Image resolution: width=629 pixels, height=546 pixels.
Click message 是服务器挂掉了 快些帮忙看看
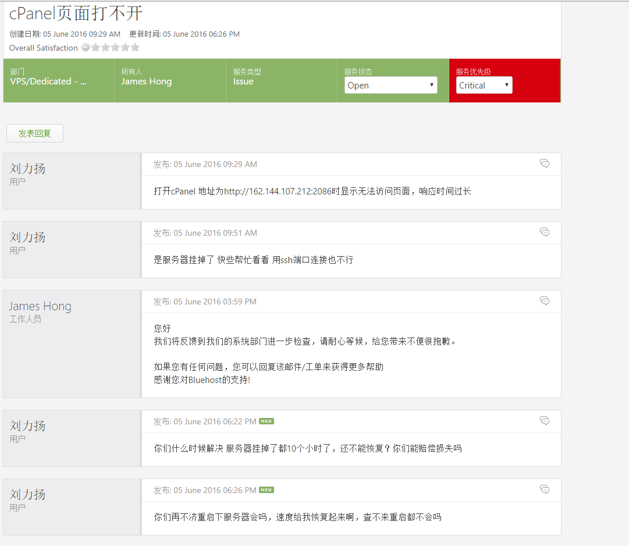pyautogui.click(x=254, y=260)
